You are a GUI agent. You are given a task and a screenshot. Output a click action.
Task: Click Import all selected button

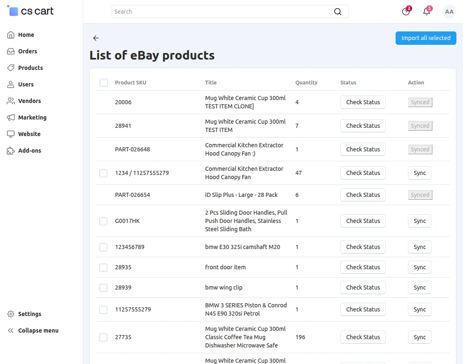click(x=426, y=38)
